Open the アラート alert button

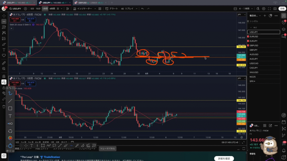pyautogui.click(x=112, y=9)
